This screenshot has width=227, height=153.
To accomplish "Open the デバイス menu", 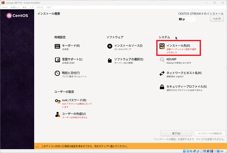I will click(x=40, y=7).
